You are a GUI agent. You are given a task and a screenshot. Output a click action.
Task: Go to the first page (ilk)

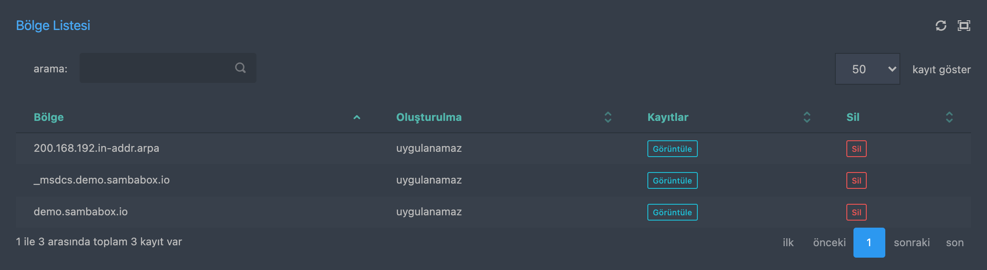pos(788,243)
